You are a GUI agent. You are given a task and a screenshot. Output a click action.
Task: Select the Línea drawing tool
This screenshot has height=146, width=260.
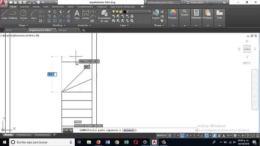point(4,15)
